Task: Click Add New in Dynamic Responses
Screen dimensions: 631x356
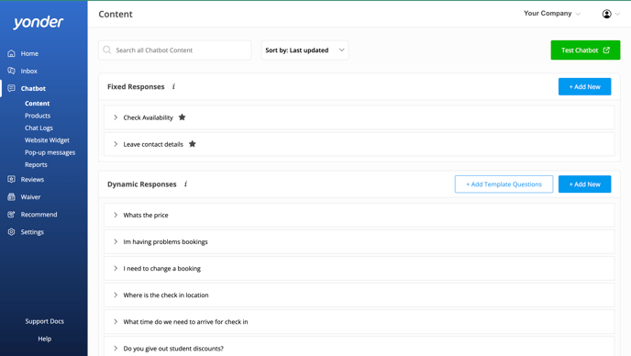Action: (x=584, y=184)
